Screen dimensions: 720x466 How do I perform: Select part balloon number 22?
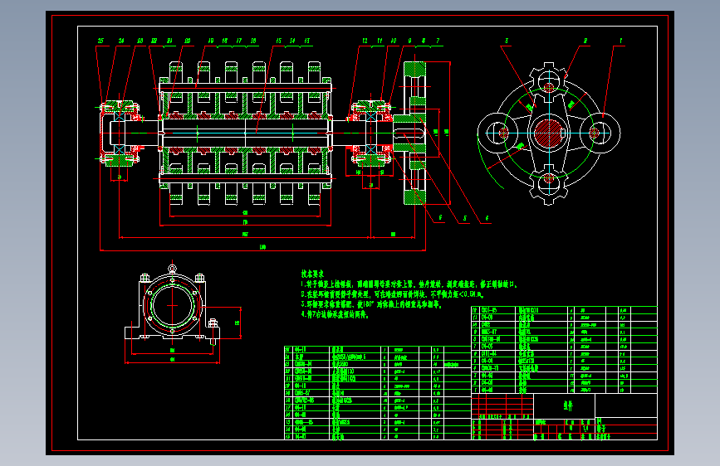pyautogui.click(x=154, y=41)
